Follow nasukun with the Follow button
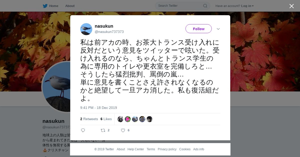This screenshot has width=300, height=157. click(x=198, y=29)
